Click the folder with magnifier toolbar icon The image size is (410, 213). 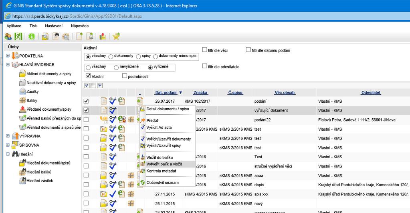(45, 36)
